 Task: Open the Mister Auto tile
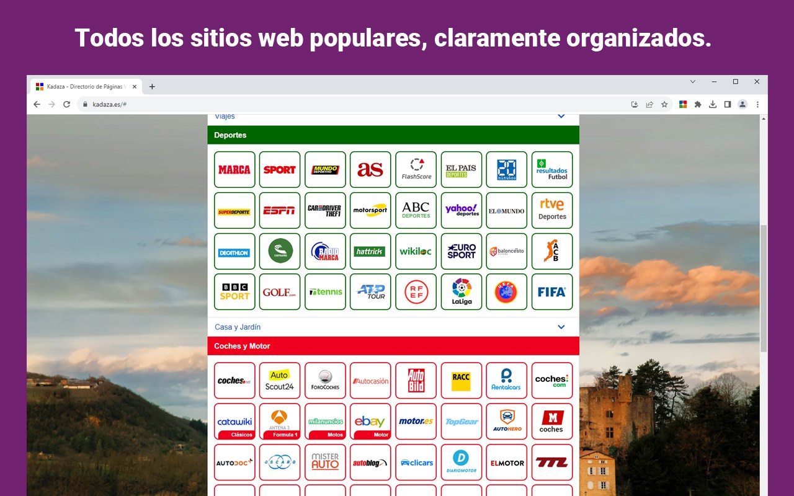point(325,463)
